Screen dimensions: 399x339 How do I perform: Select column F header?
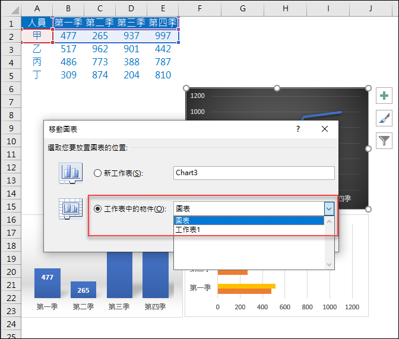click(x=199, y=9)
